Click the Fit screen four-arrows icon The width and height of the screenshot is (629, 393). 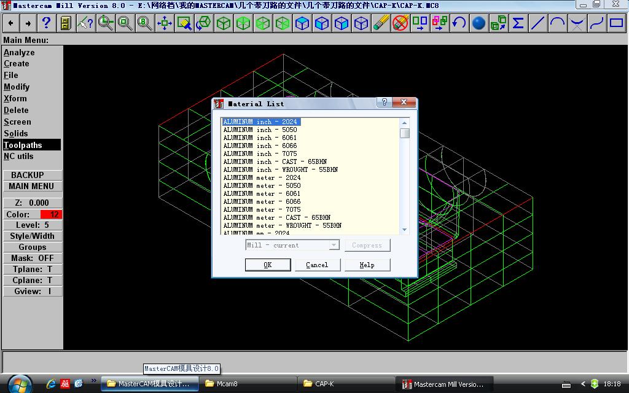click(165, 23)
